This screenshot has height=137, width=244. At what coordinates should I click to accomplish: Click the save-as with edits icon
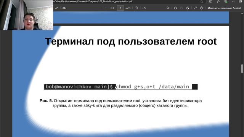[188, 8]
